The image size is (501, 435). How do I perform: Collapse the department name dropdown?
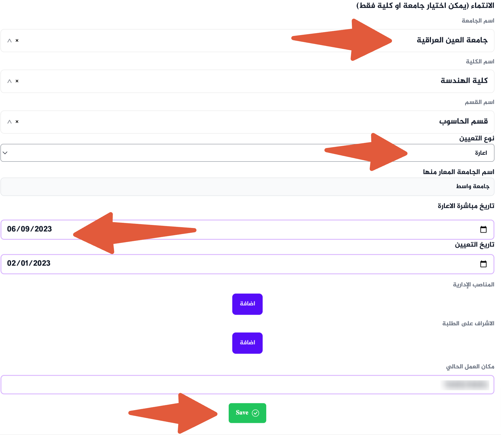tap(9, 122)
